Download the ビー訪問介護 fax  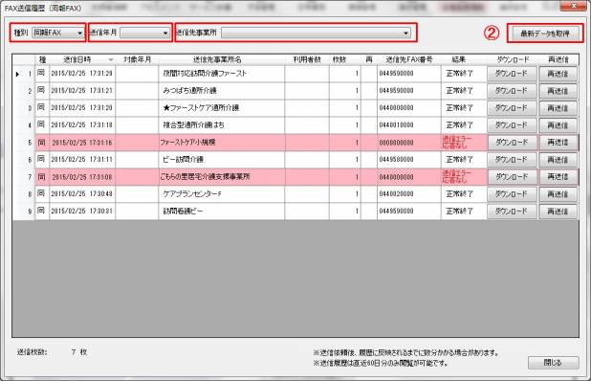pyautogui.click(x=512, y=160)
